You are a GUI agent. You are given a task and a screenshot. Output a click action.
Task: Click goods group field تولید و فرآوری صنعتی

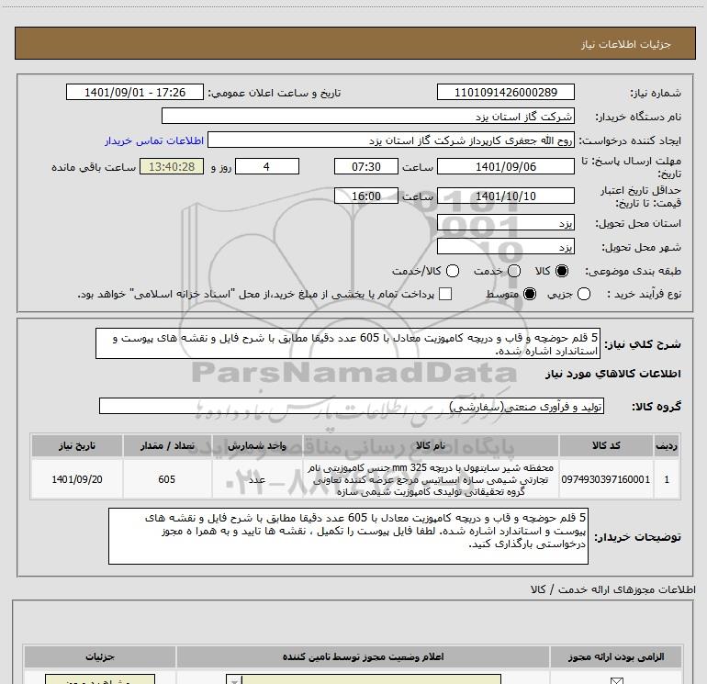352,406
